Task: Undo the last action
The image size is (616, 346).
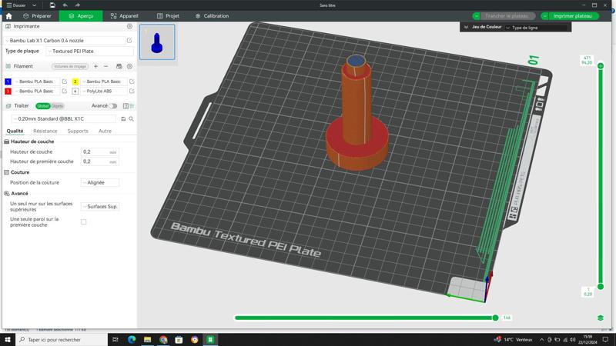Action: [x=65, y=5]
